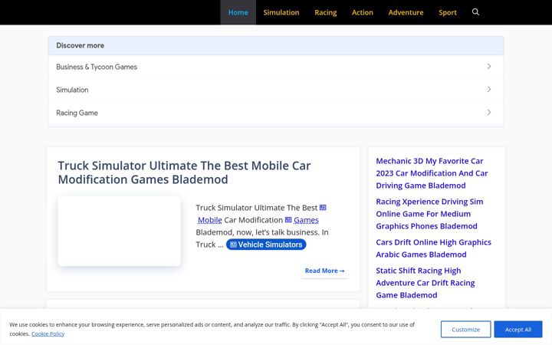Screen dimensions: 552x345
Task: Expand the Simulation row chevron
Action: tap(489, 90)
